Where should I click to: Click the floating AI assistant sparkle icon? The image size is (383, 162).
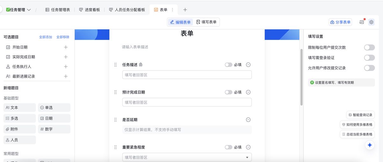370,145
